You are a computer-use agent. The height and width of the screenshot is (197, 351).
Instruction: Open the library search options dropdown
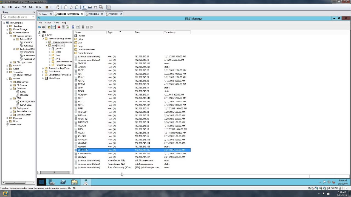click(x=33, y=17)
